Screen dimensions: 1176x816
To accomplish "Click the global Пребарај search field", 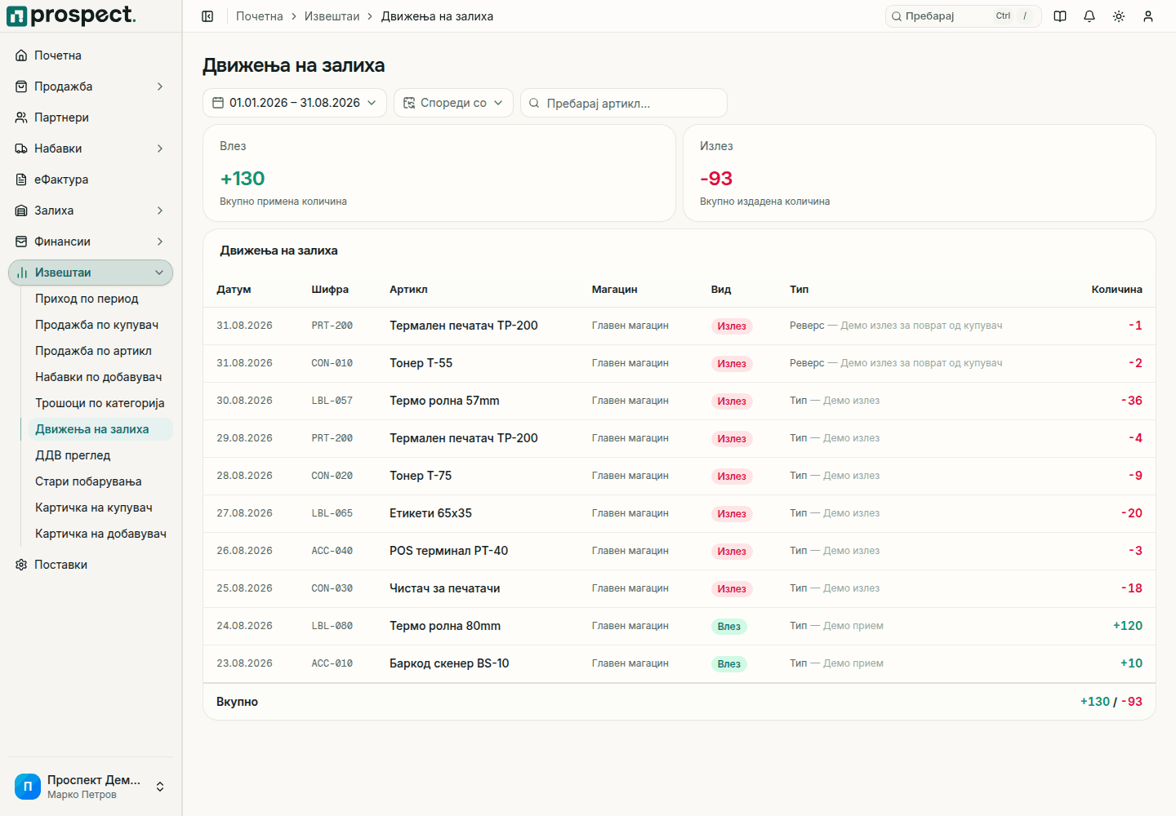I will click(x=964, y=16).
